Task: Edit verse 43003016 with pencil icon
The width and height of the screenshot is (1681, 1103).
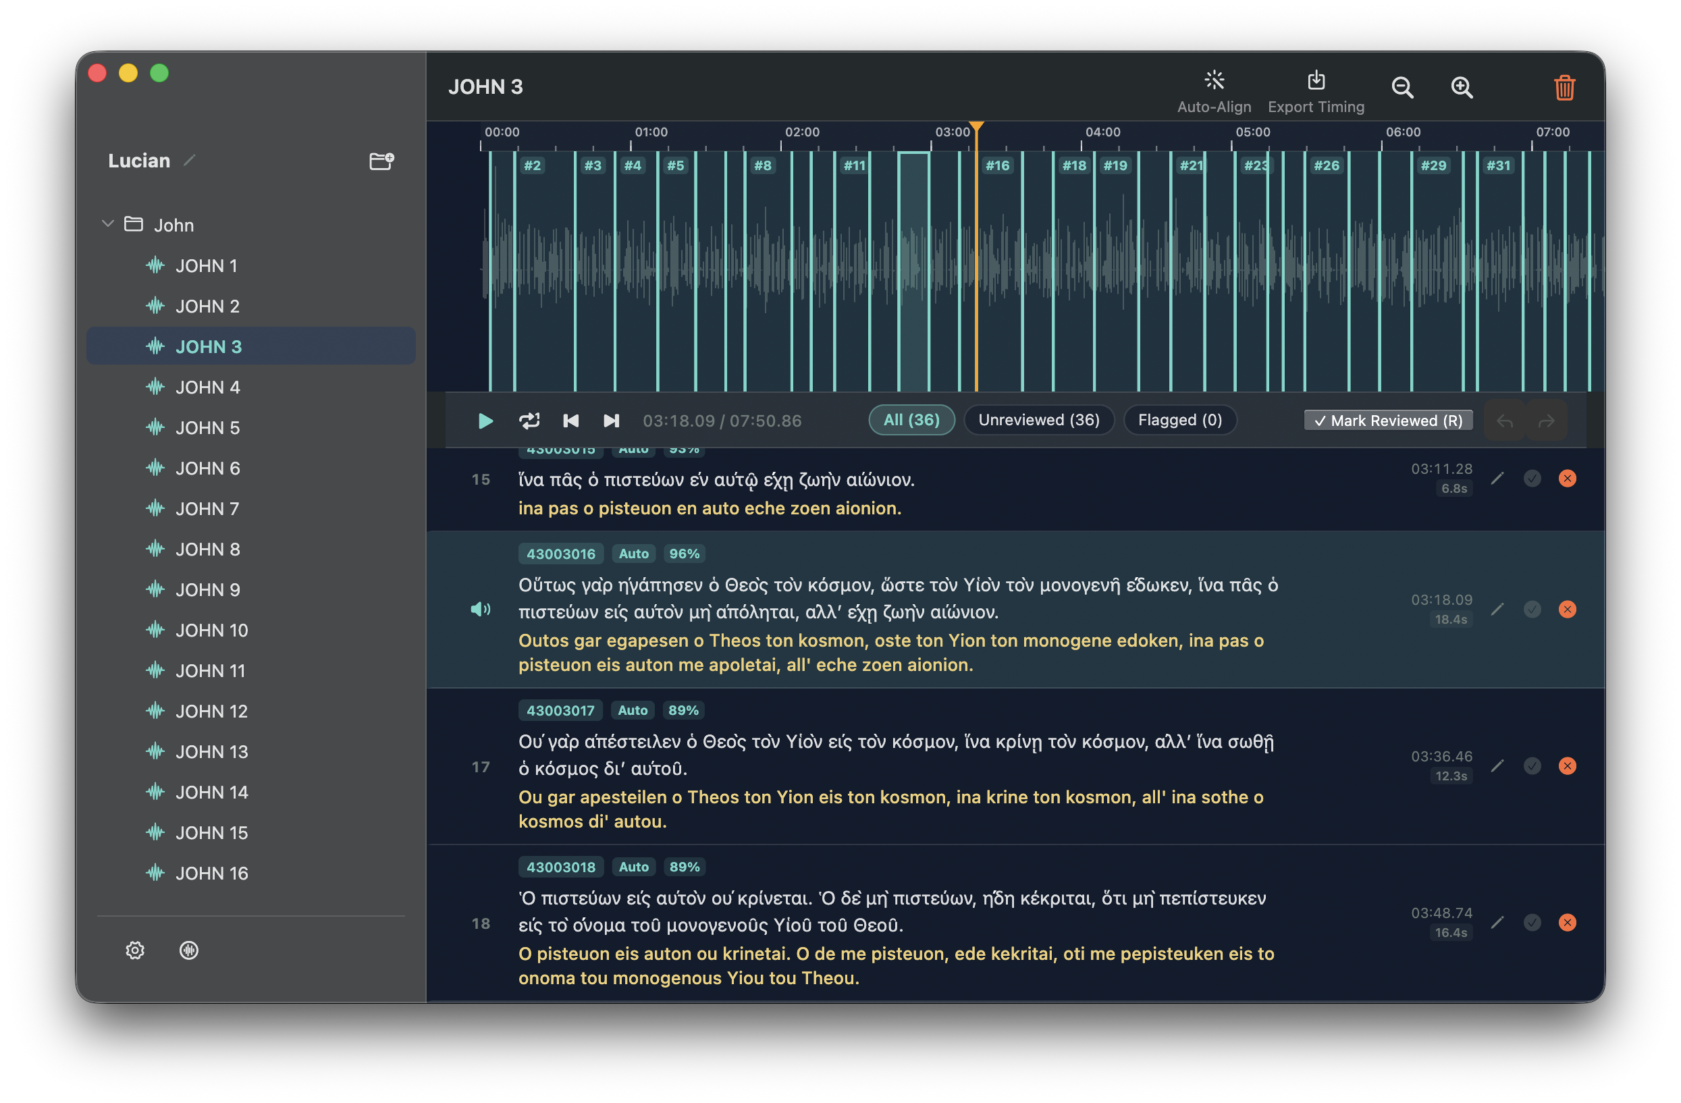Action: [1497, 610]
